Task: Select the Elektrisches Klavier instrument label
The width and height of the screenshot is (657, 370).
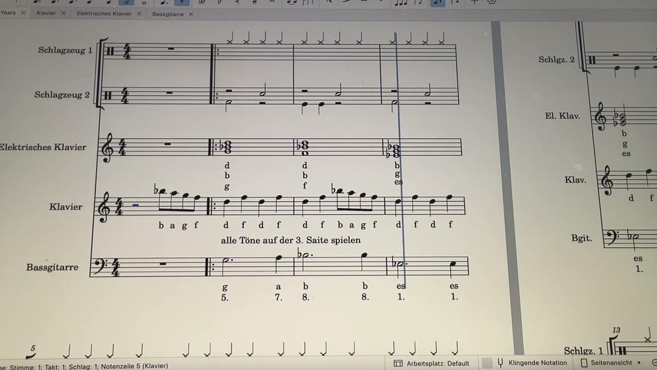Action: pyautogui.click(x=43, y=147)
